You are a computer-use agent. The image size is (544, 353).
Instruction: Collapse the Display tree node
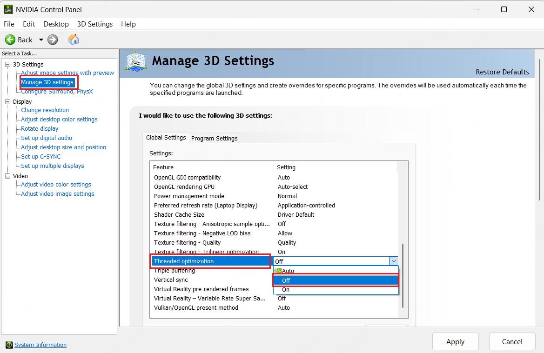[x=7, y=101]
